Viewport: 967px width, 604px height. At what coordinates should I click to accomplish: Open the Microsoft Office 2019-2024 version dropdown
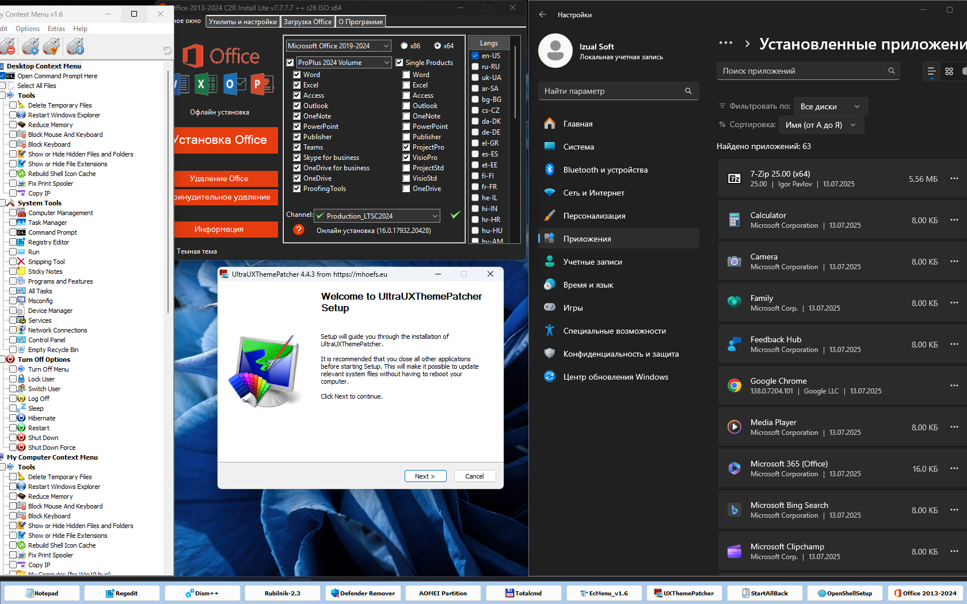tap(339, 46)
